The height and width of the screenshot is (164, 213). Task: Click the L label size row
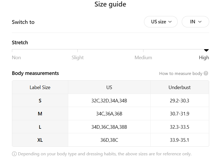pos(40,127)
